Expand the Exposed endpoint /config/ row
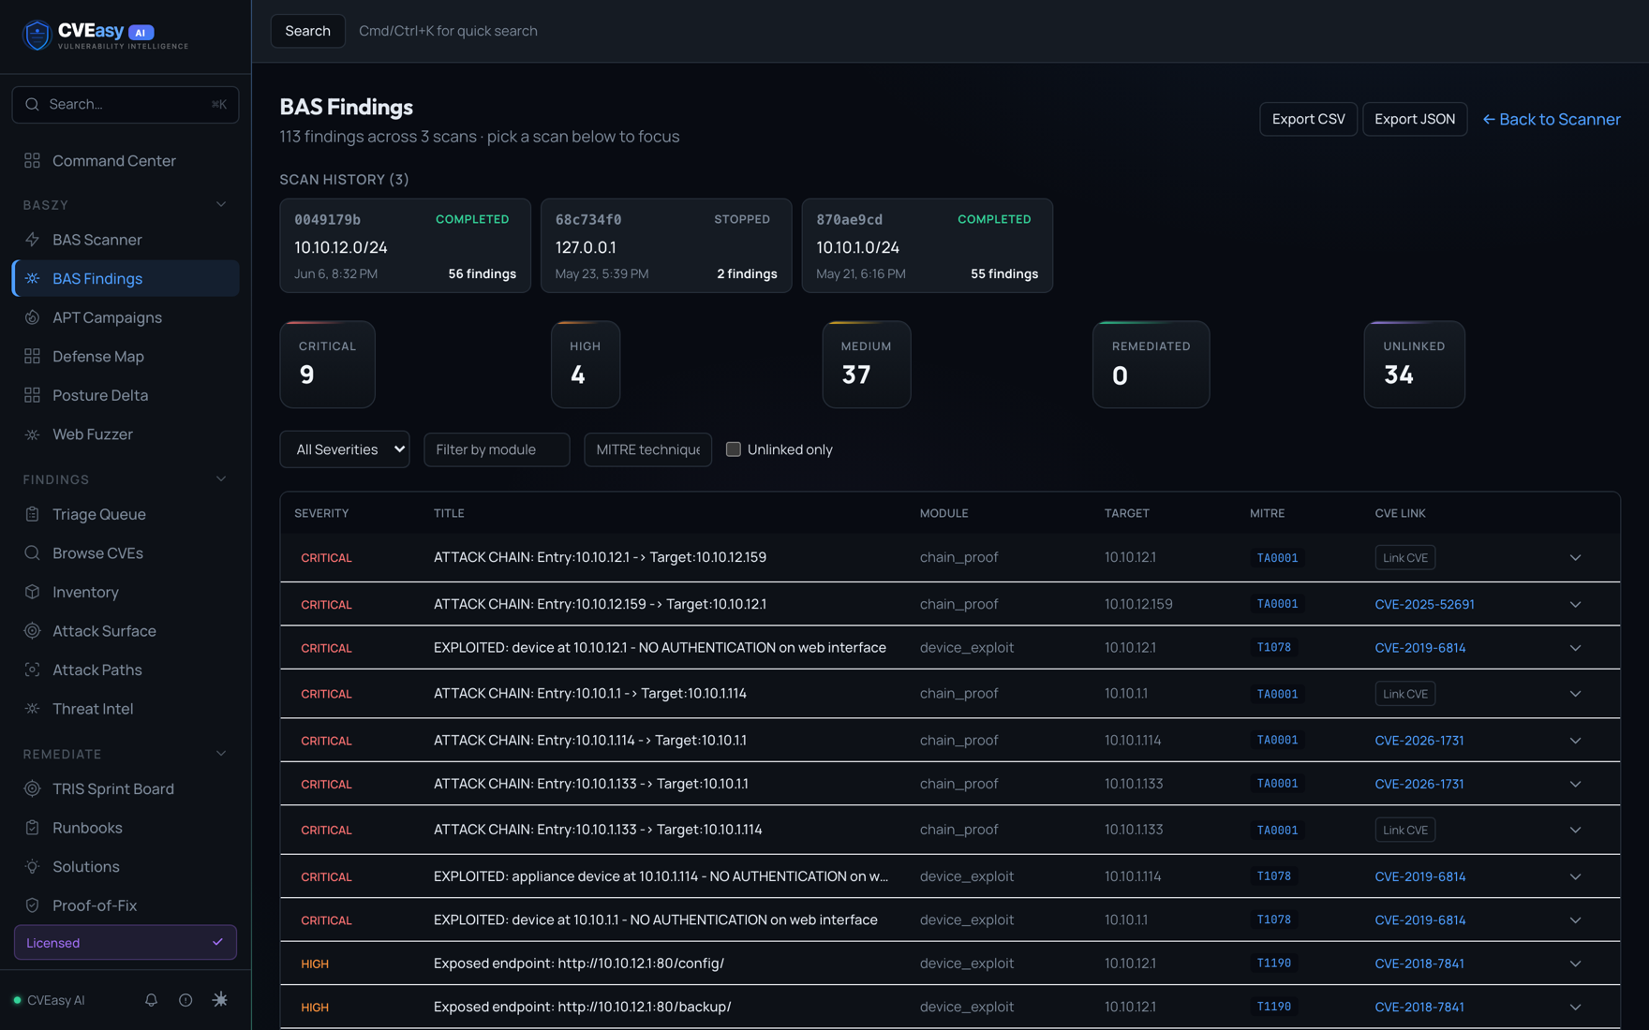 1575,964
